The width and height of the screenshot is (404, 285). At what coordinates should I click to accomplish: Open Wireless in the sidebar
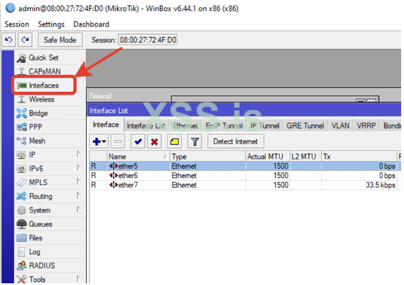50,99
